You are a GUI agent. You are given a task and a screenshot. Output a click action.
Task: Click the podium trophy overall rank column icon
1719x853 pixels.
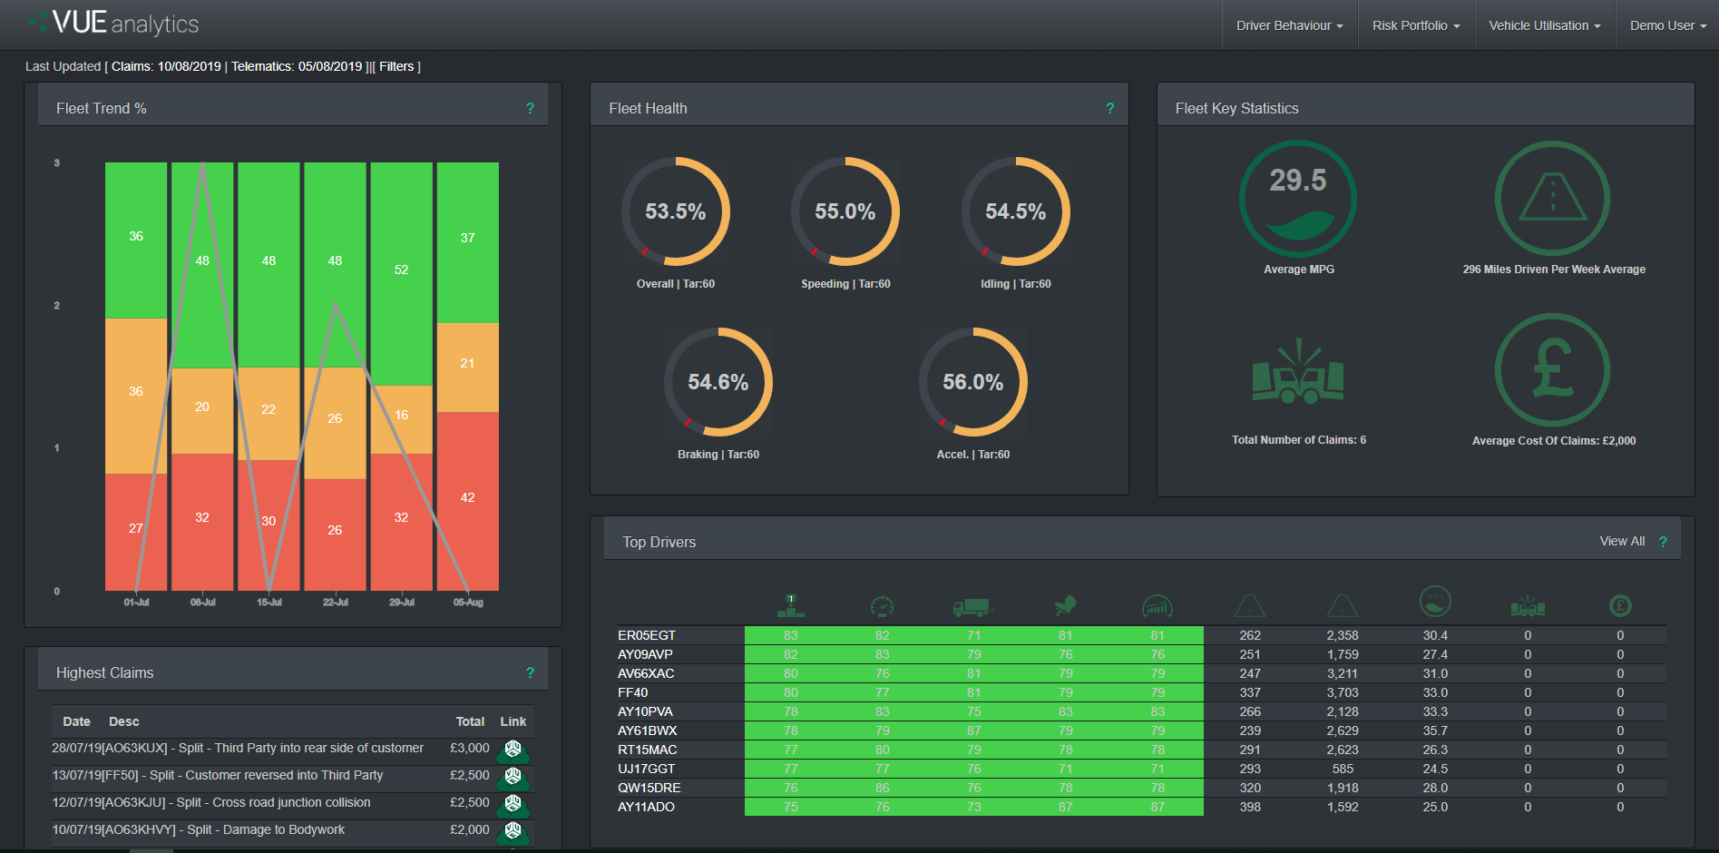pyautogui.click(x=791, y=605)
